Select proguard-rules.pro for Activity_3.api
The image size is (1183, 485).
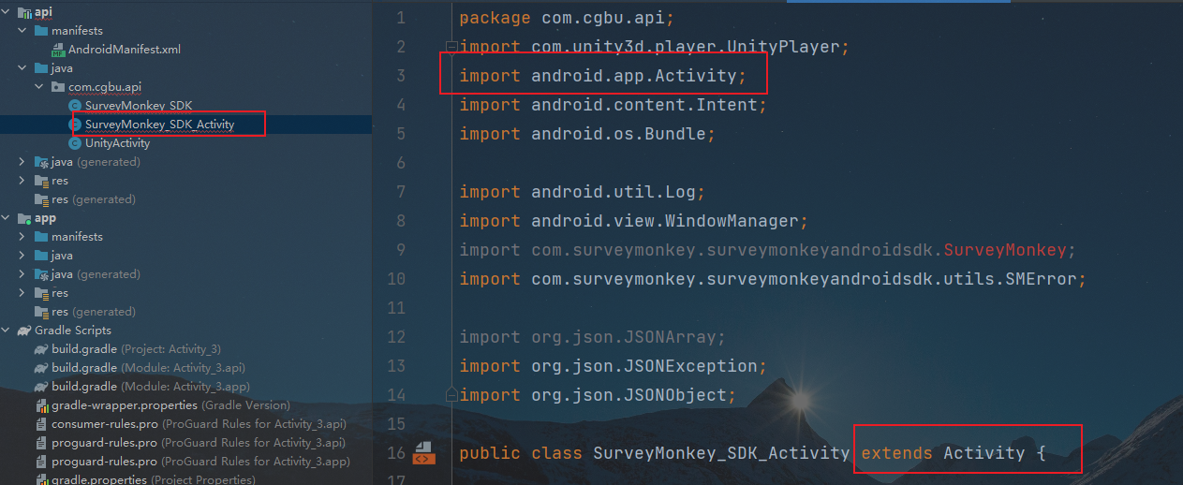click(x=199, y=443)
